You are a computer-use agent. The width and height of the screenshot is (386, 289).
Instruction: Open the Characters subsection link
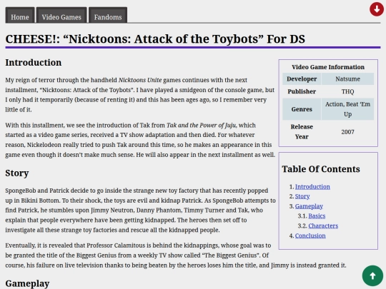pyautogui.click(x=323, y=225)
